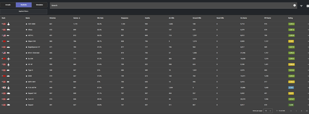Click the tank icon beside Vilkas

tap(8, 30)
